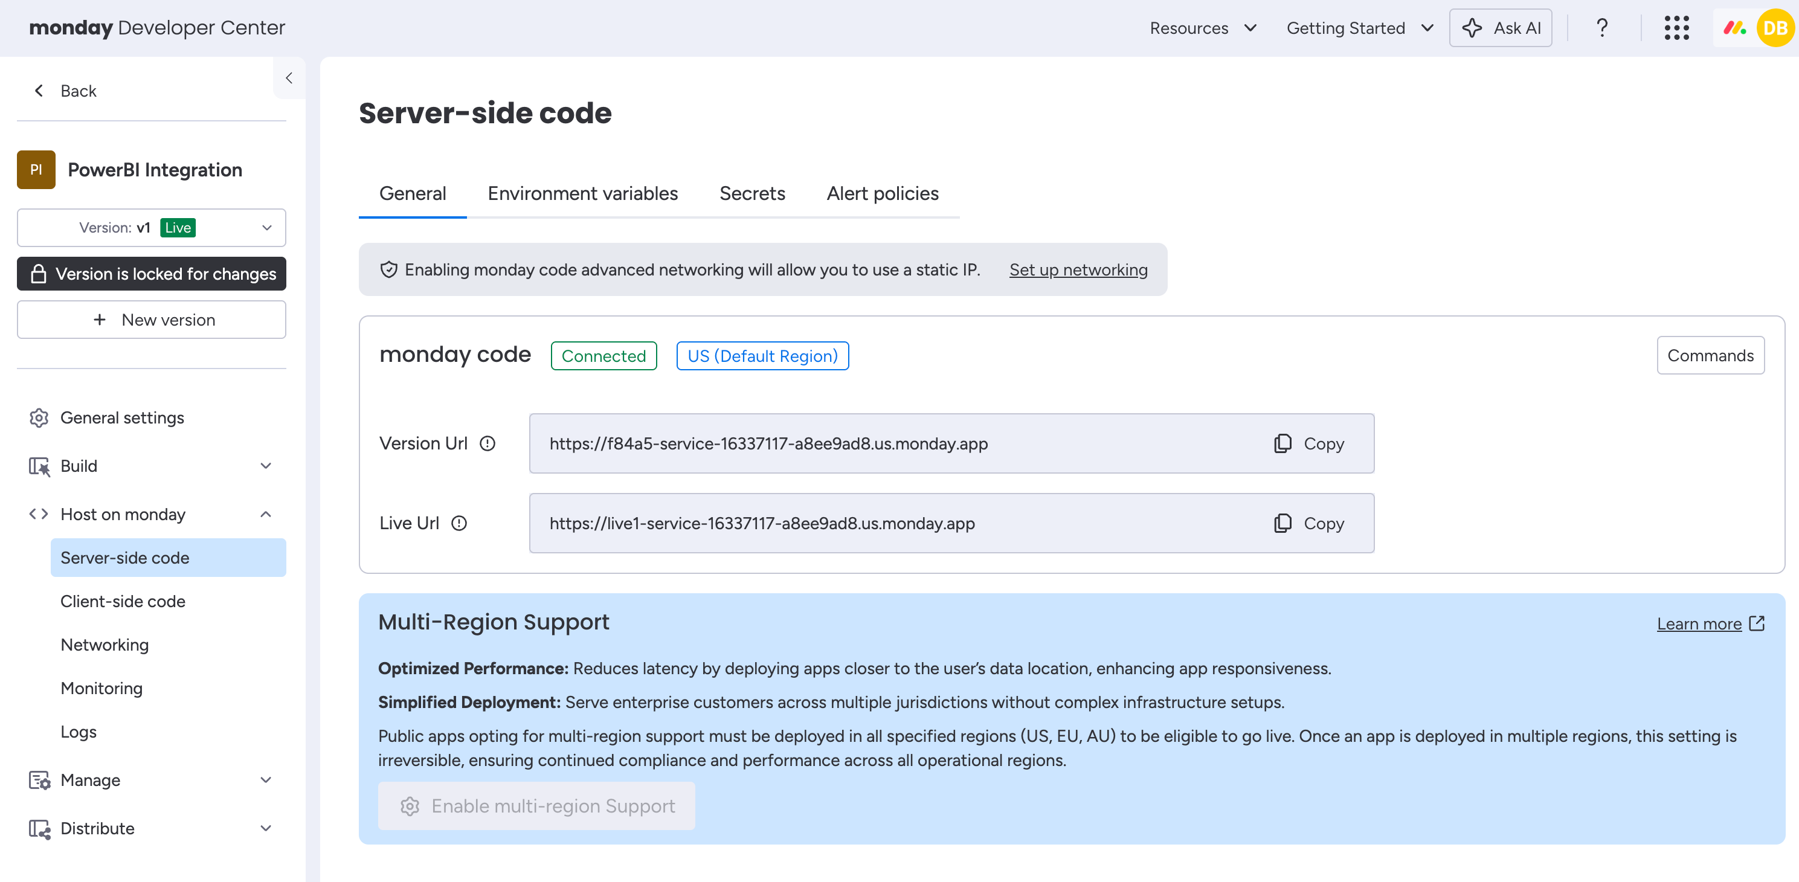This screenshot has width=1799, height=882.
Task: Open the help question mark icon
Action: (1602, 28)
